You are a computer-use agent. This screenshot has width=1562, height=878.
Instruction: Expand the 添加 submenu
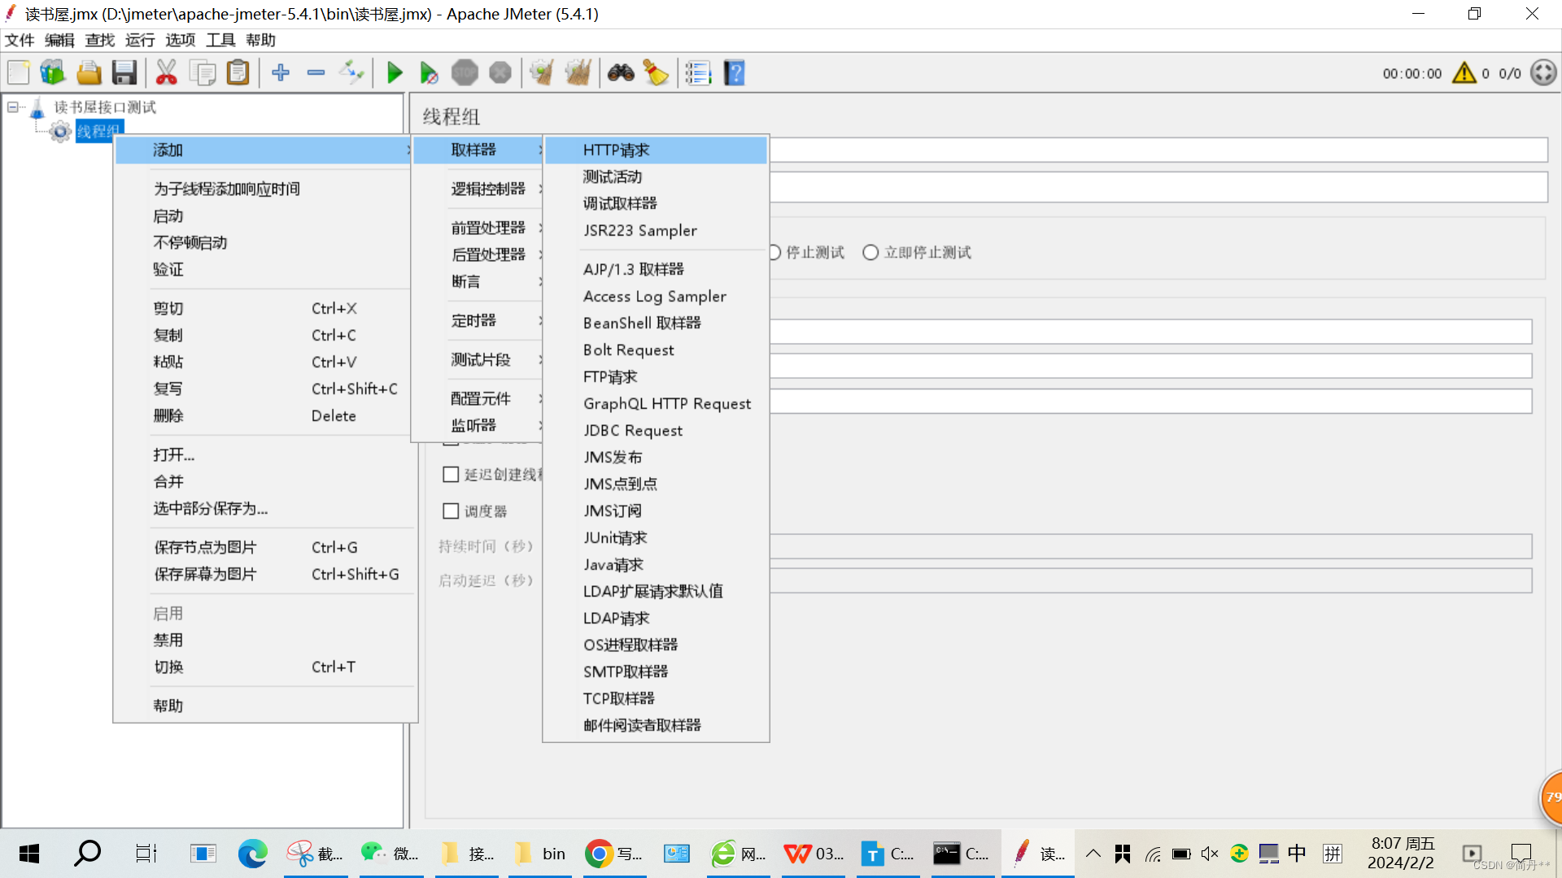click(264, 150)
